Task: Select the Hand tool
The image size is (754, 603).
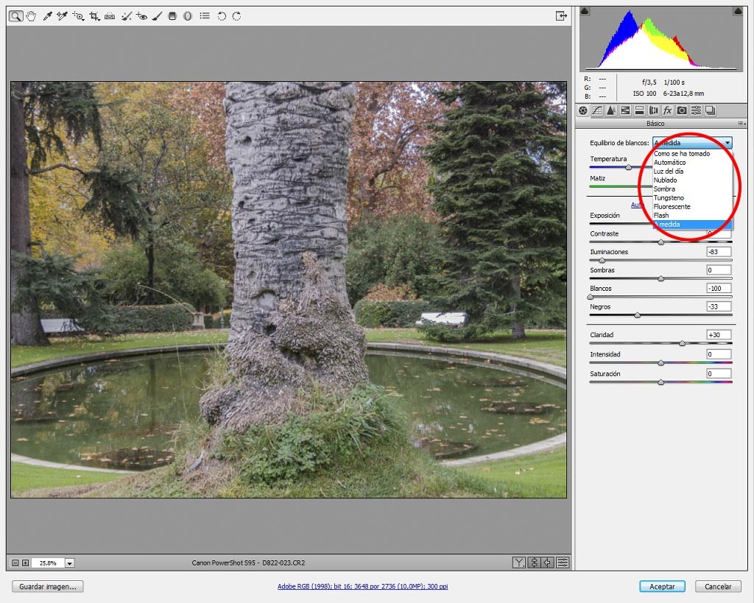Action: pyautogui.click(x=31, y=16)
